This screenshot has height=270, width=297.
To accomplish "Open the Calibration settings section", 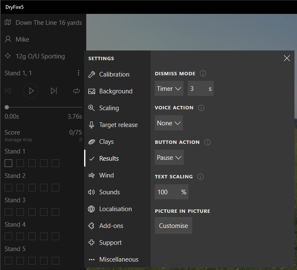I will click(x=114, y=74).
